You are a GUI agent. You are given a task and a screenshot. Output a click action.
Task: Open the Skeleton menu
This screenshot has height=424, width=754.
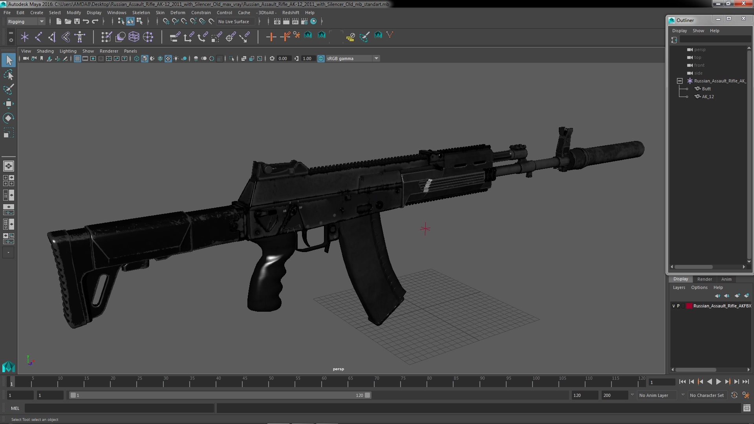[141, 13]
